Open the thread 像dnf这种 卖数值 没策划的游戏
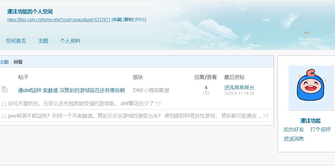 point(71,90)
